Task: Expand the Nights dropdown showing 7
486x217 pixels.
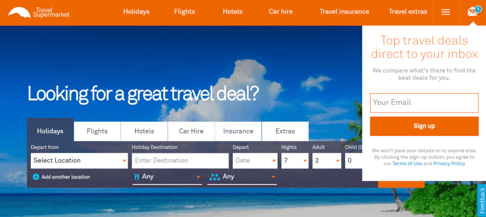Action: pos(295,160)
